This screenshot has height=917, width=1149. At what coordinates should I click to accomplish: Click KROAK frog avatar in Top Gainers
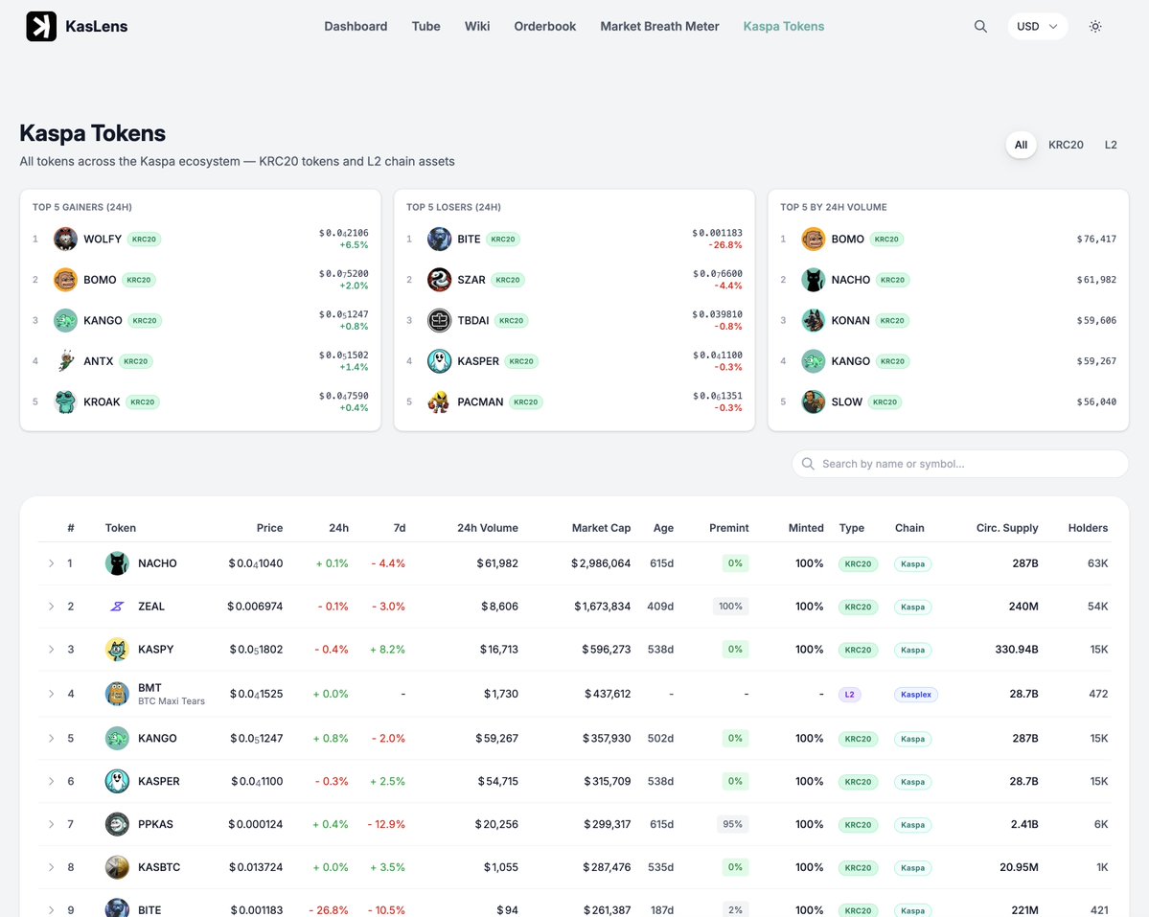(65, 402)
